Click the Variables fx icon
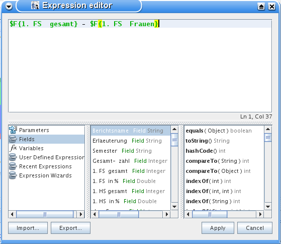 pos(13,148)
